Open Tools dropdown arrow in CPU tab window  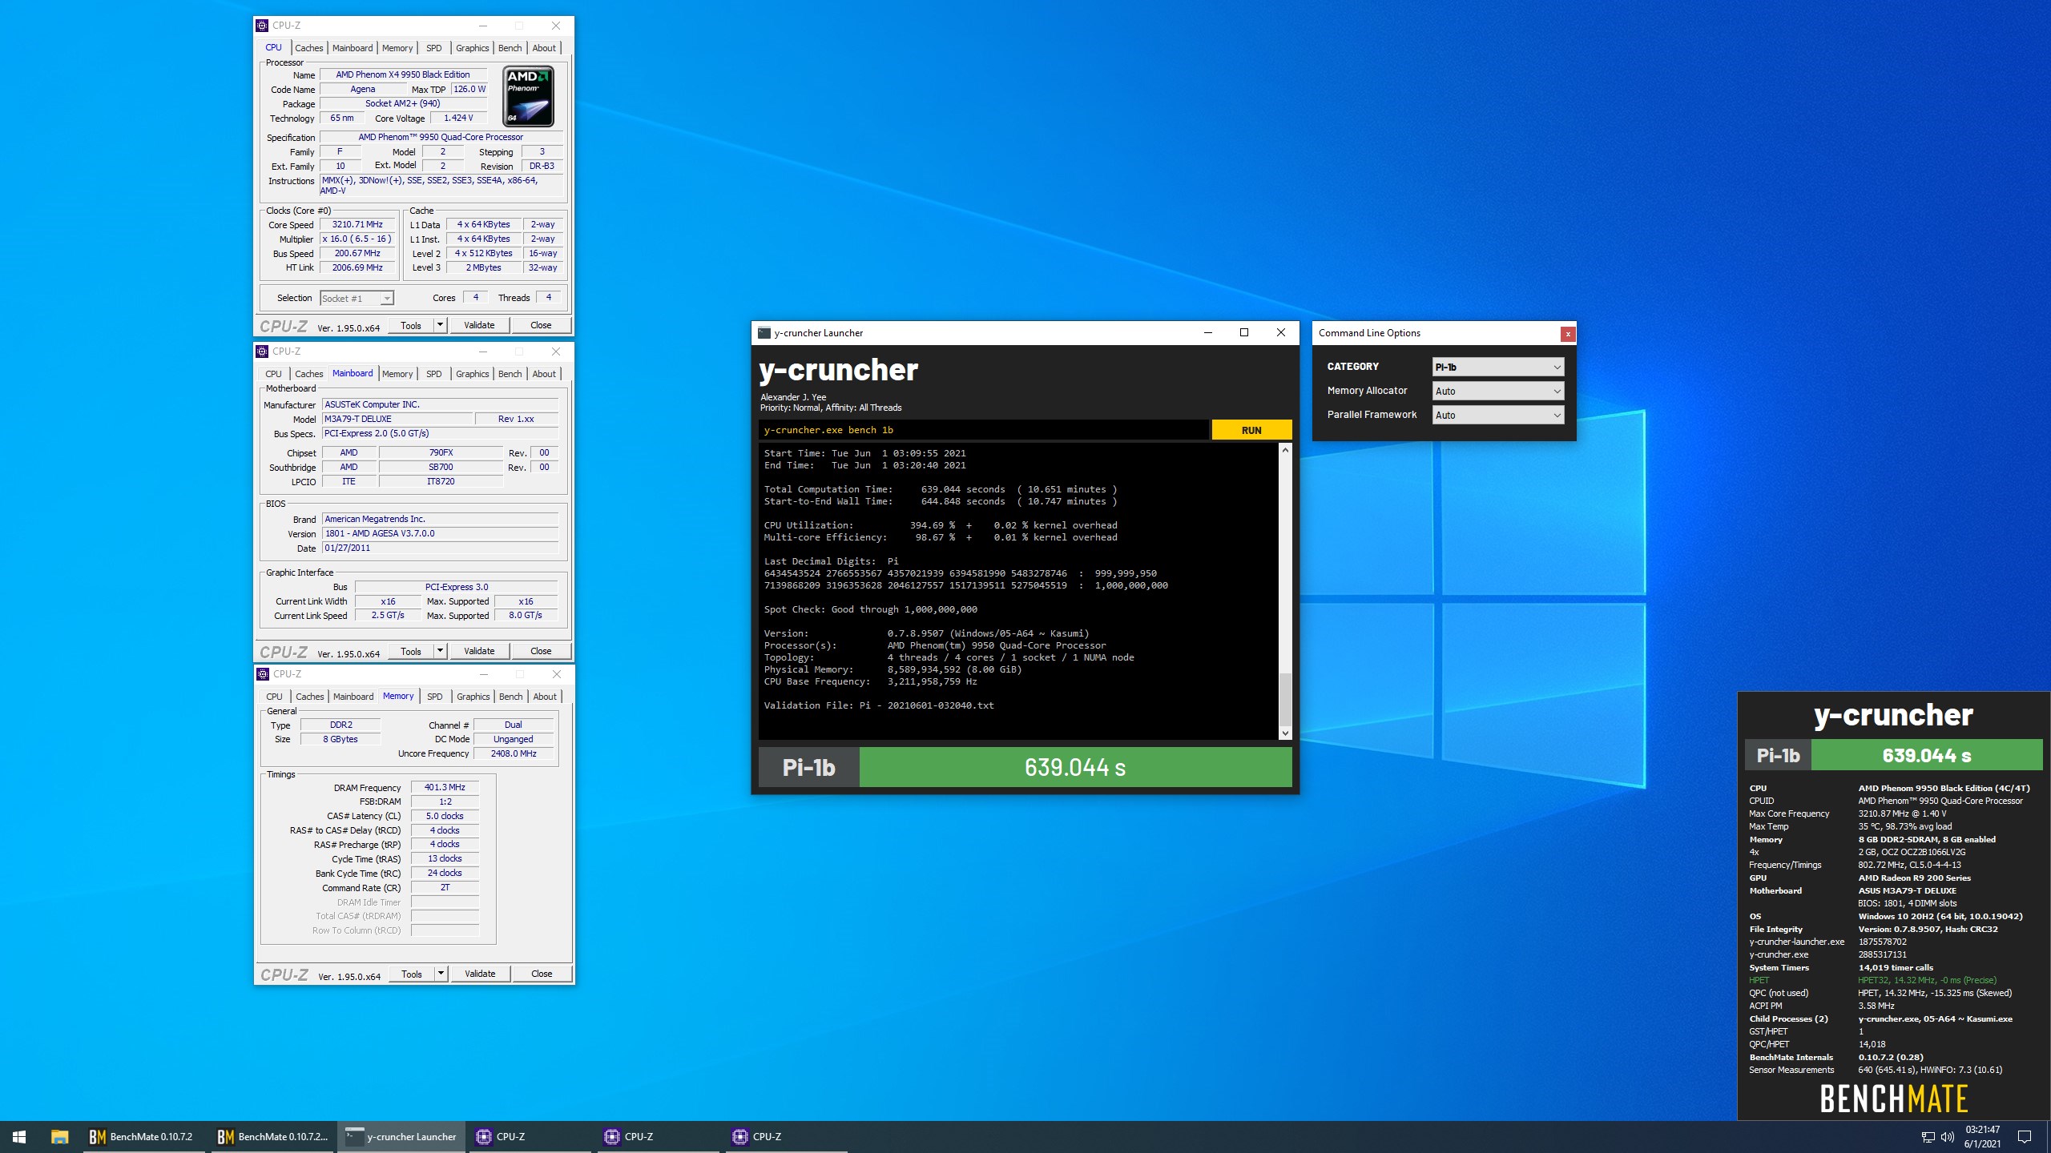440,325
